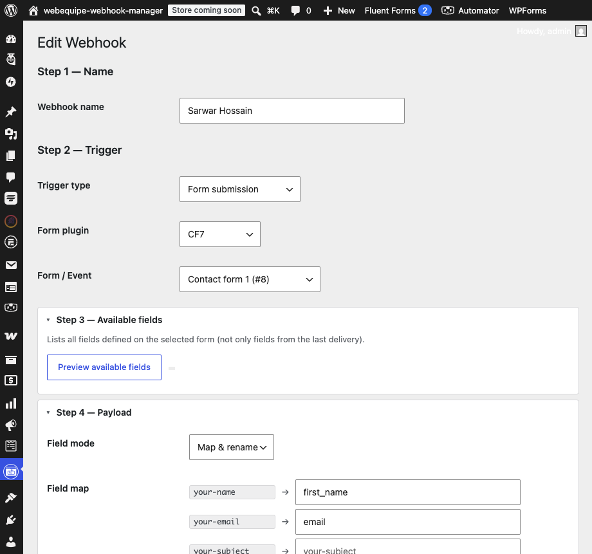Click the your-email source field tag
The image size is (592, 554).
(x=232, y=522)
